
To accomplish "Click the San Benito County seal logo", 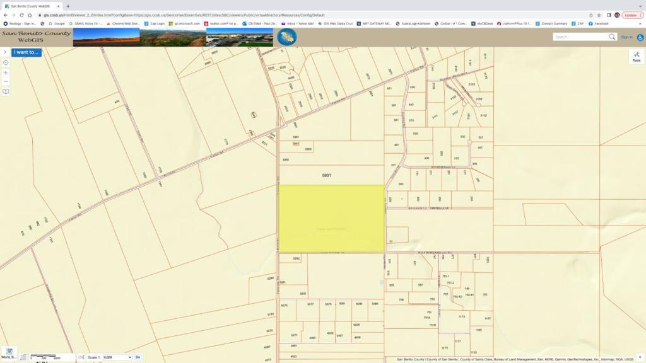I will pyautogui.click(x=287, y=37).
